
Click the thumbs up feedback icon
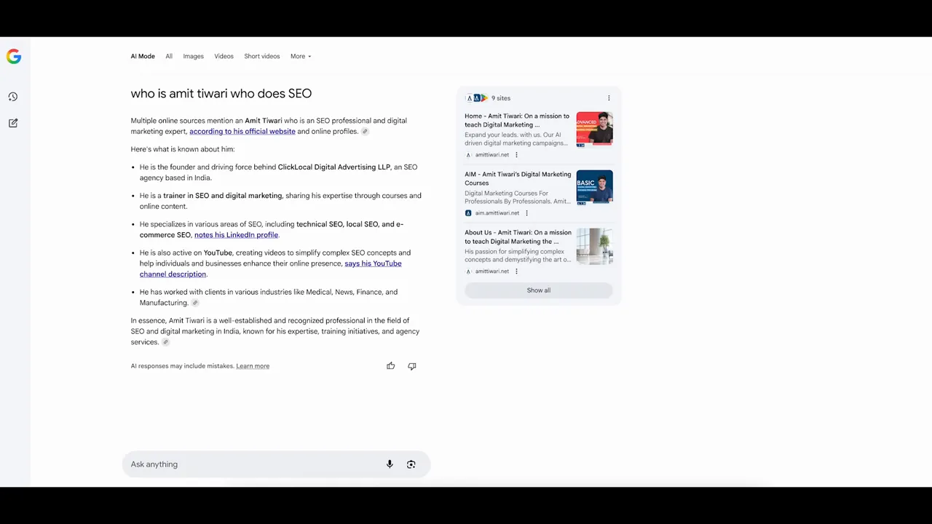[x=391, y=366]
